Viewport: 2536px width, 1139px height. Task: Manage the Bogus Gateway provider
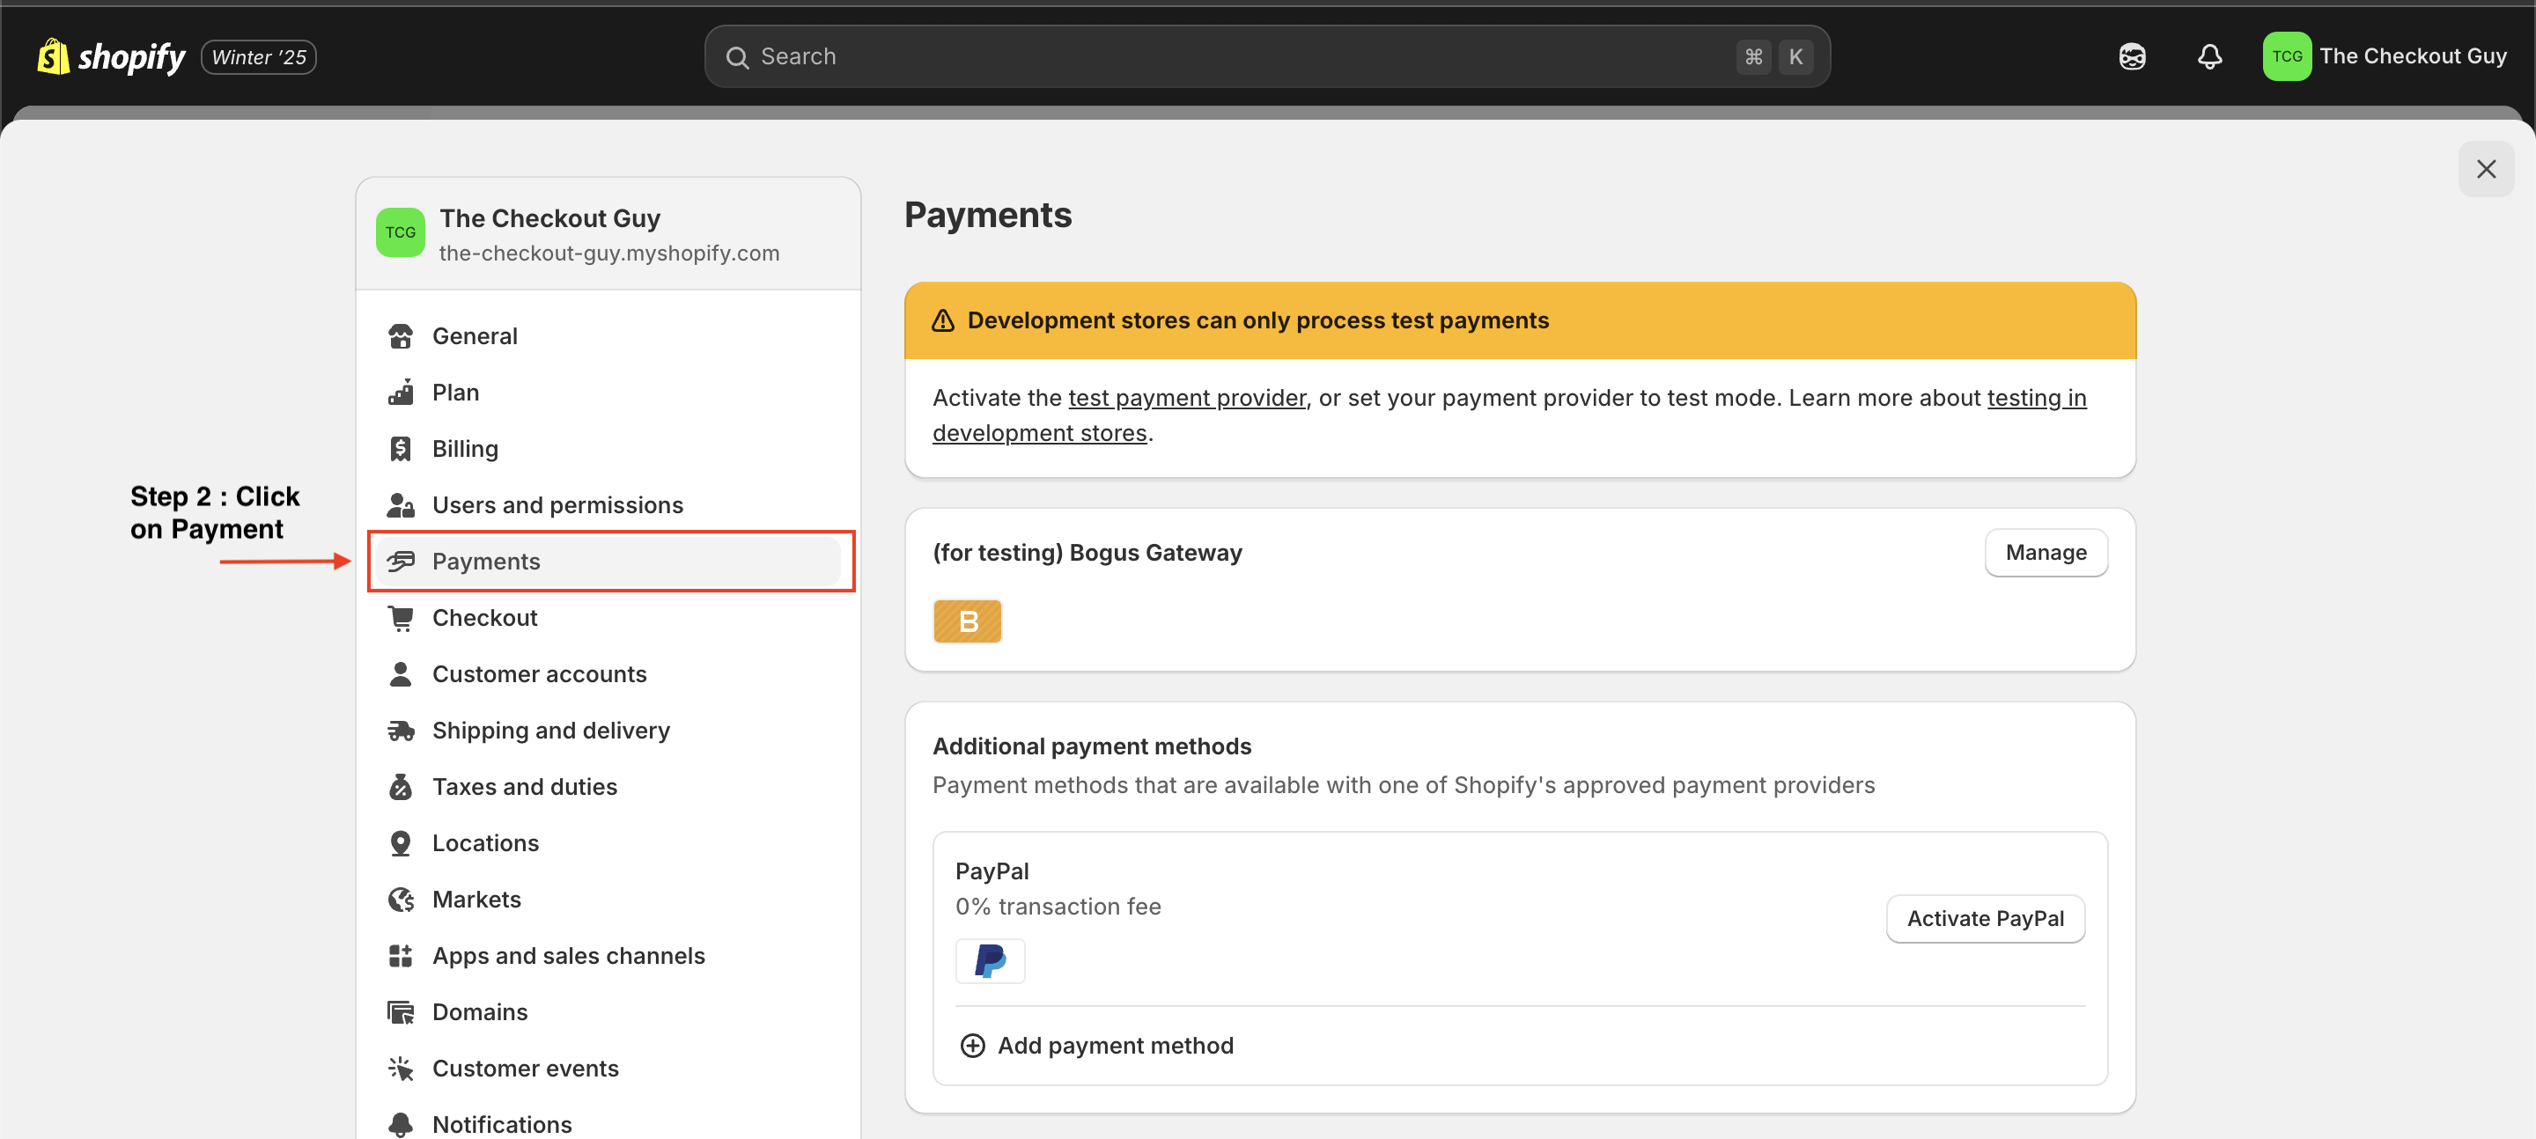2045,552
